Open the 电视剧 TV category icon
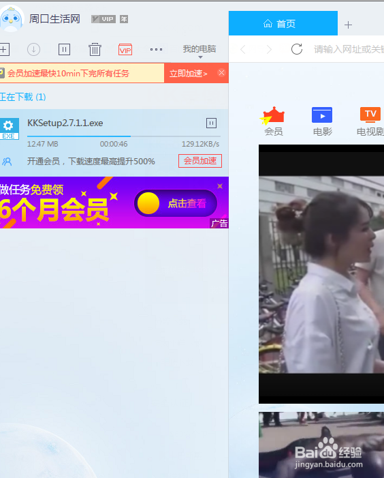 [x=370, y=121]
